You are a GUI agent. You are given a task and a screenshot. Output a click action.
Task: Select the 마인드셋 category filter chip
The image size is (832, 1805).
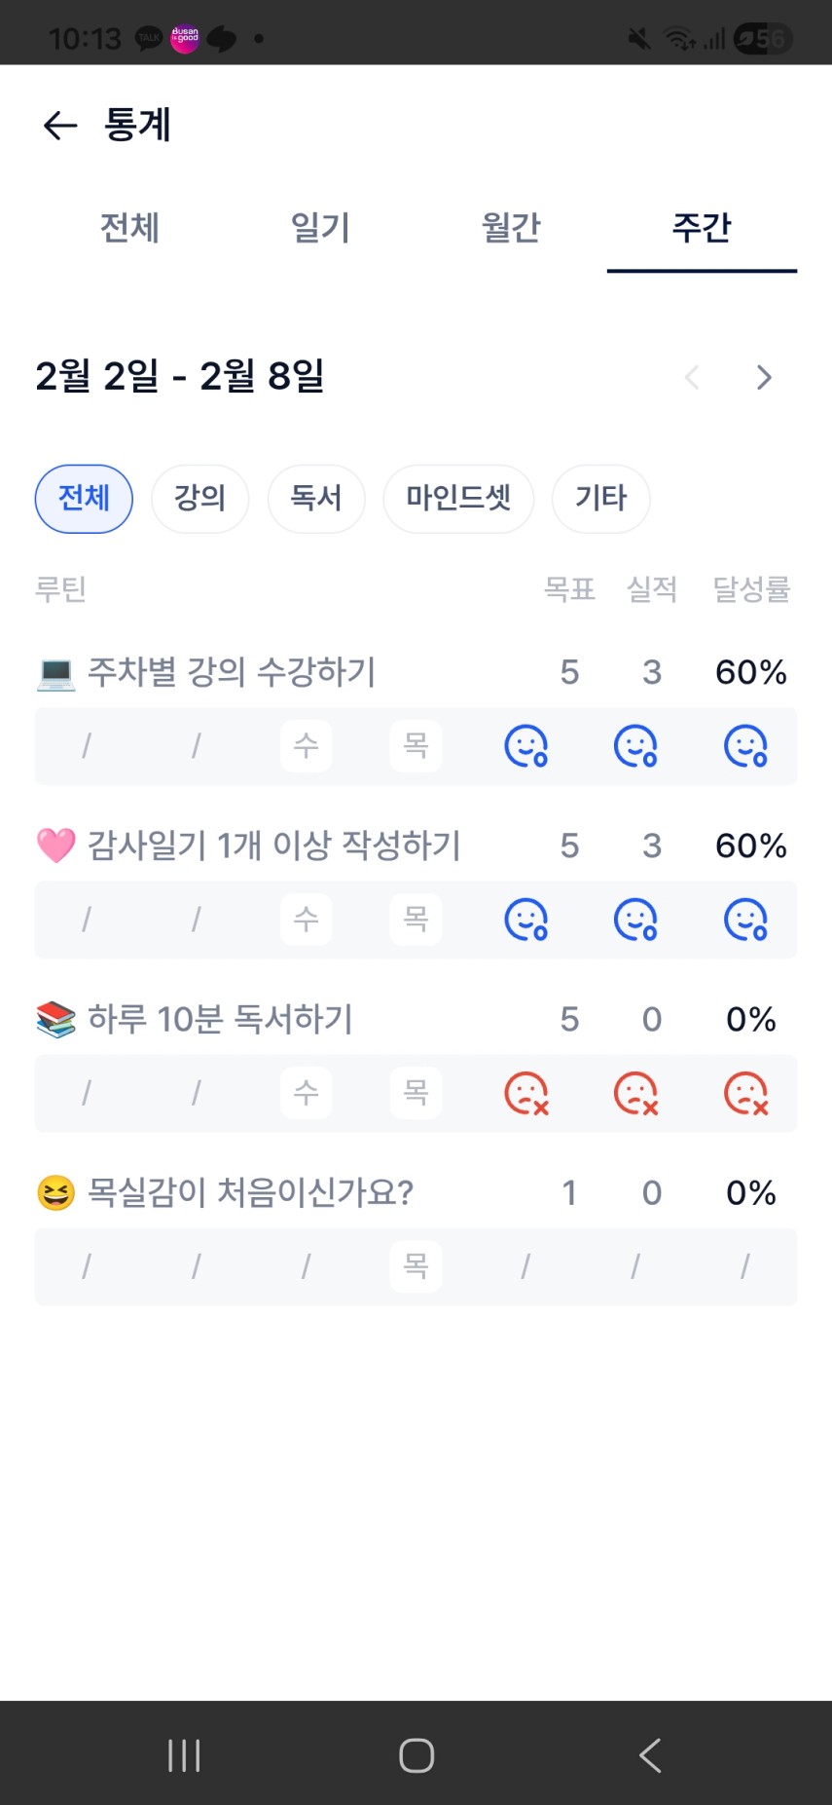(x=458, y=499)
